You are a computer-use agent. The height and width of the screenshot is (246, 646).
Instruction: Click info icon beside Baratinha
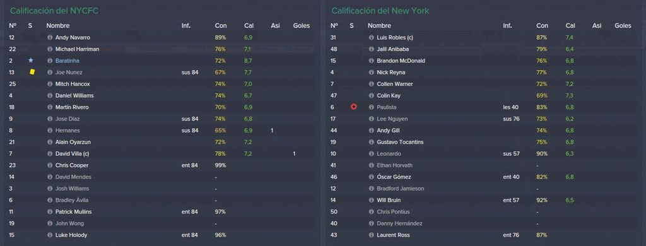point(50,61)
